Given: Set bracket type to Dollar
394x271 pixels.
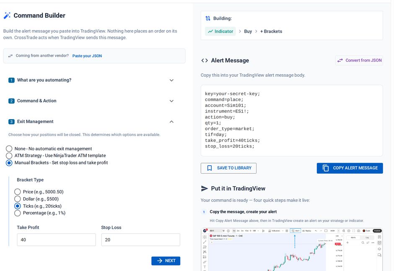Looking at the screenshot, I should (x=17, y=199).
